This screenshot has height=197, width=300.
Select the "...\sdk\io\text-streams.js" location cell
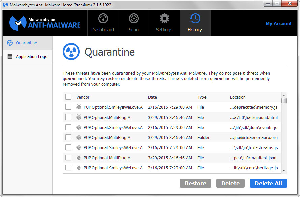coord(254,148)
